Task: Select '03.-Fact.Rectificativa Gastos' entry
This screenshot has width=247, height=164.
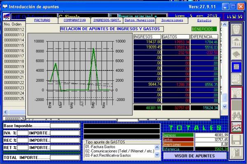Action: (108, 155)
